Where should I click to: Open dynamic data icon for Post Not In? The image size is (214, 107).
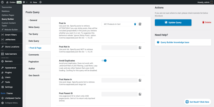140,48
